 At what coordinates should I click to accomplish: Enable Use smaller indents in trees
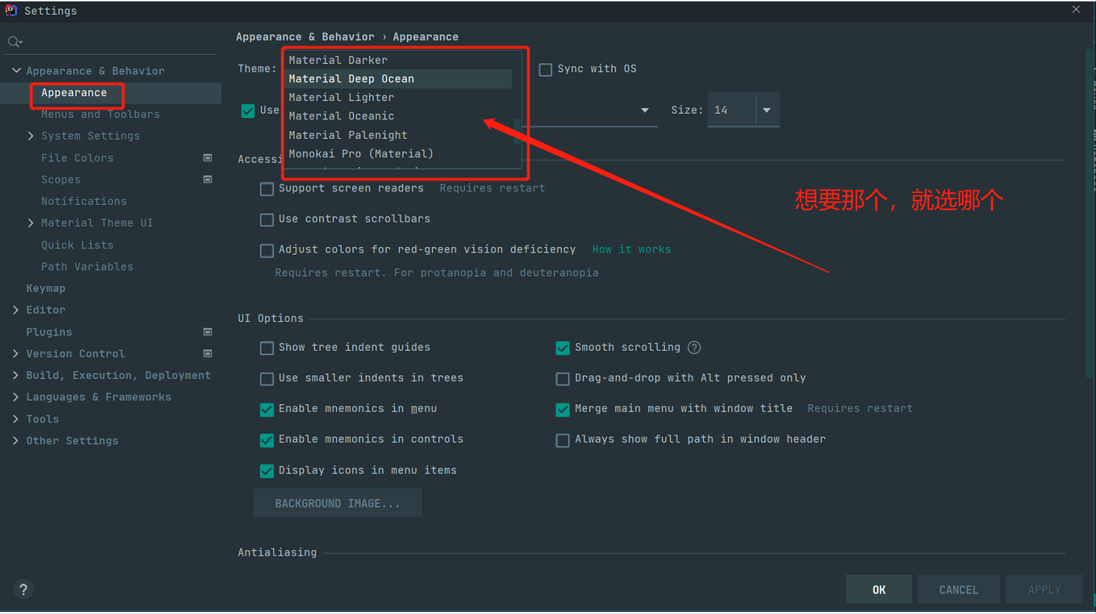coord(267,379)
